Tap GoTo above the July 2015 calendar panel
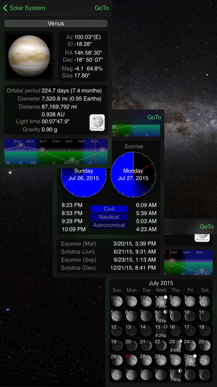217x387 pixels. click(207, 227)
